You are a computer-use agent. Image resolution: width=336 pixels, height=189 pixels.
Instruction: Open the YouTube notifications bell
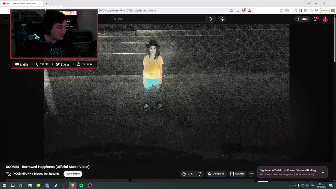click(315, 19)
